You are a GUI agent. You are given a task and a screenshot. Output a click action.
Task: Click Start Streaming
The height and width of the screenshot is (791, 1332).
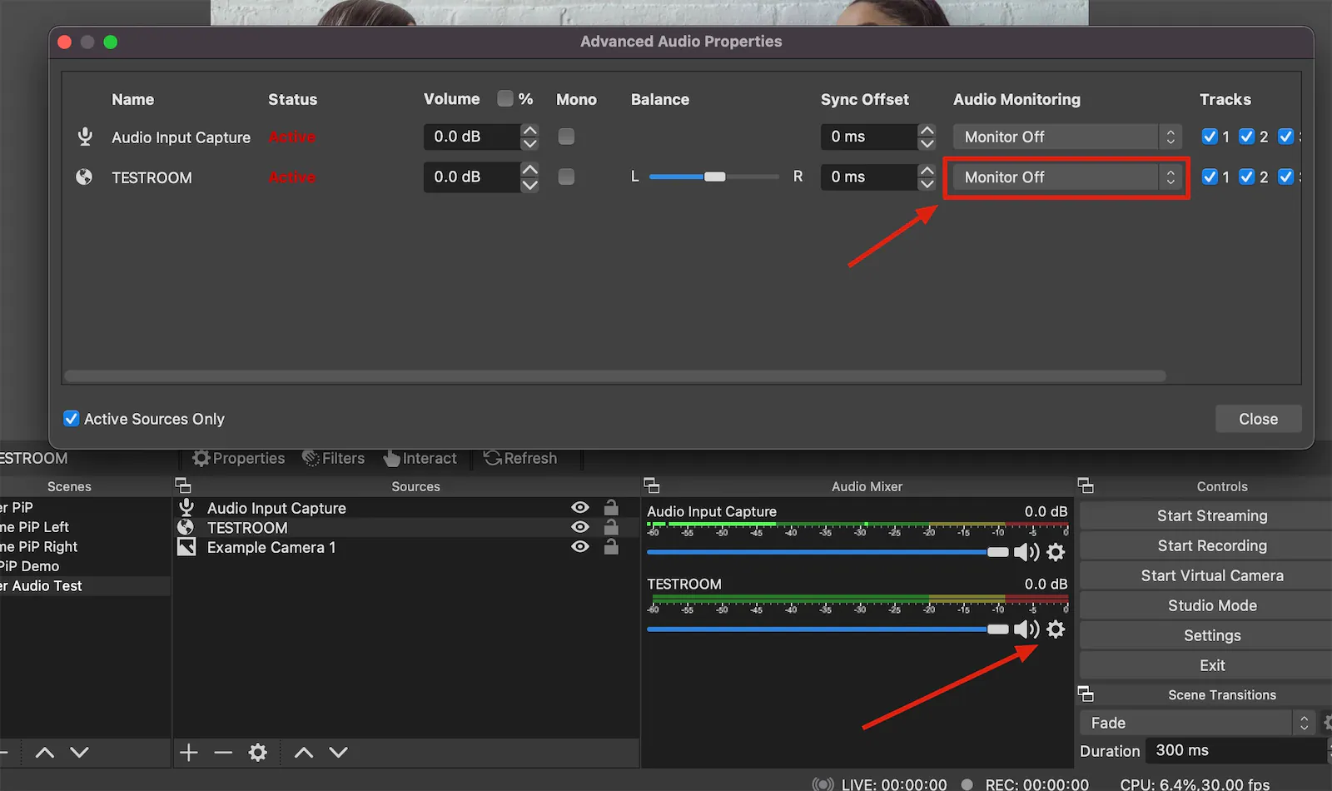1211,515
